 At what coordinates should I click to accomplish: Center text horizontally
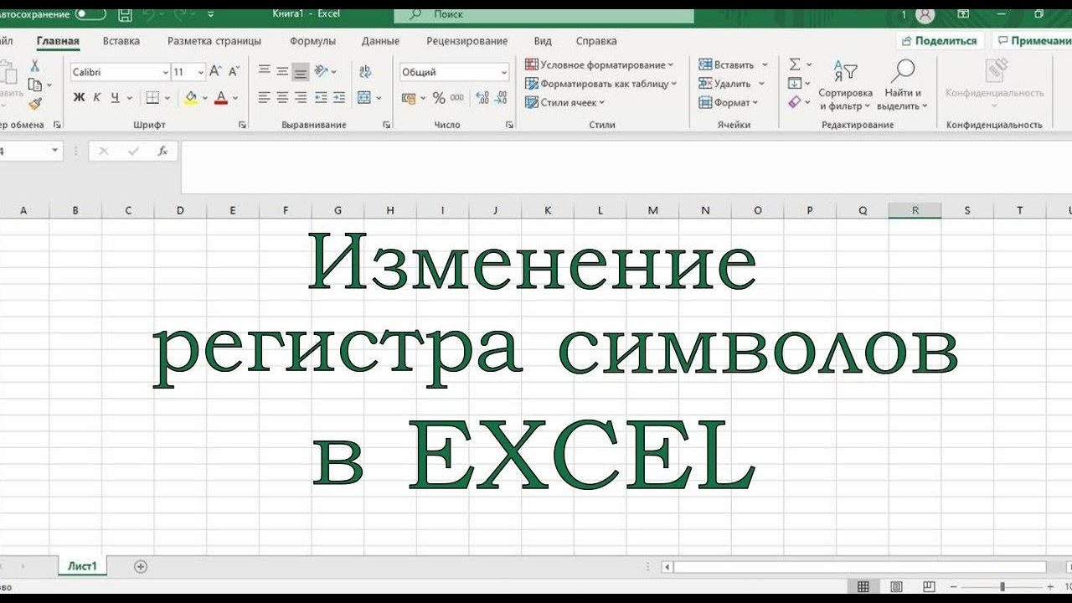click(x=282, y=98)
